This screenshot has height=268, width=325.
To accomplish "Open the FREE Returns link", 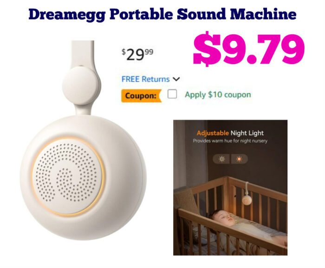I will coord(145,79).
